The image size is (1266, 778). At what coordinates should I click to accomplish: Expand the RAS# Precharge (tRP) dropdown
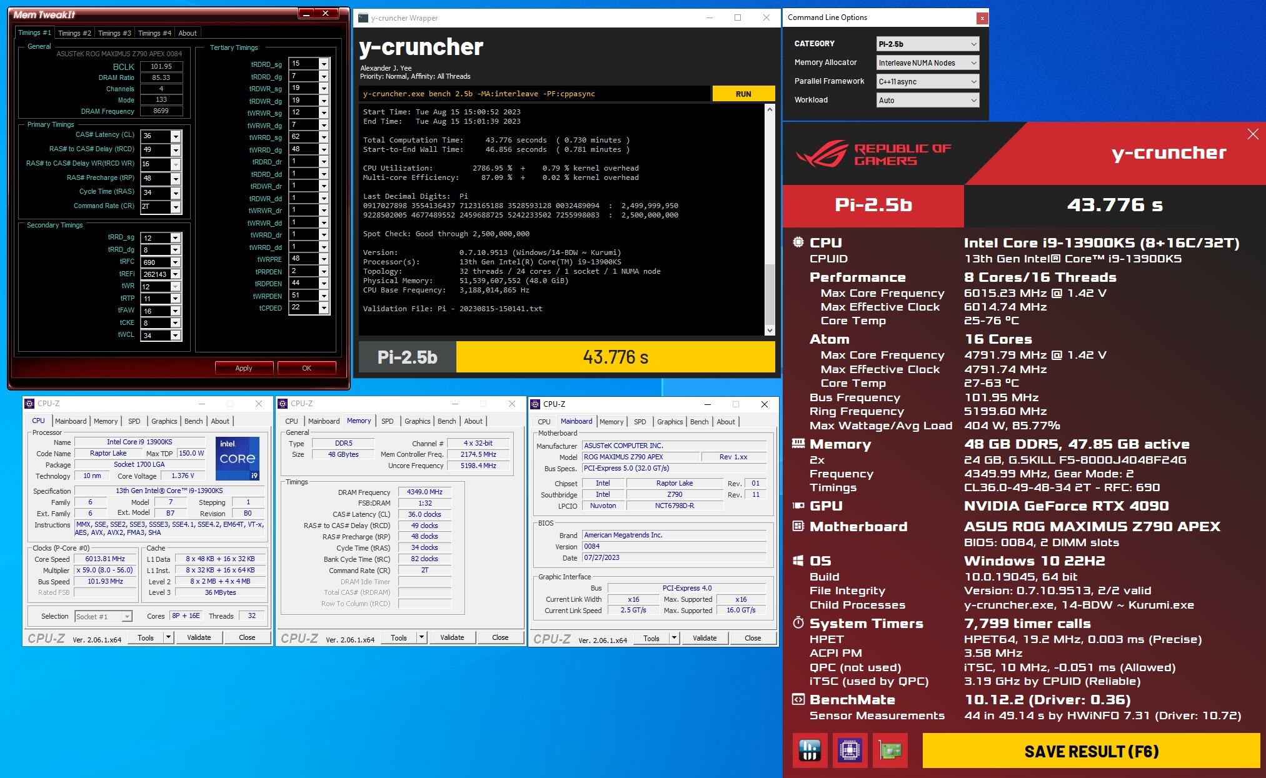tap(176, 178)
